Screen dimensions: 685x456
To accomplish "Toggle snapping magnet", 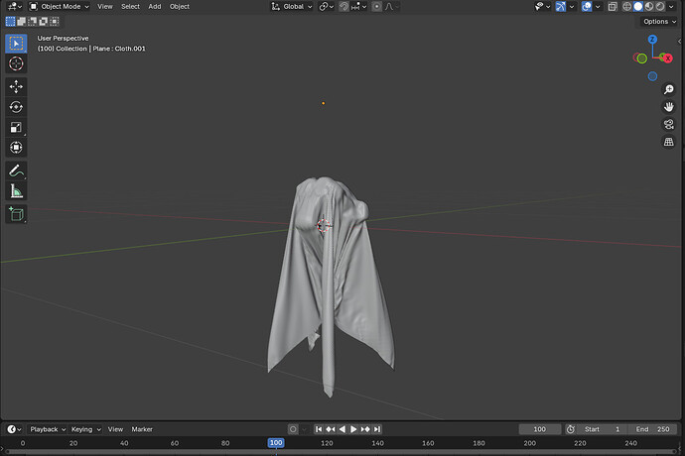I will pyautogui.click(x=344, y=7).
